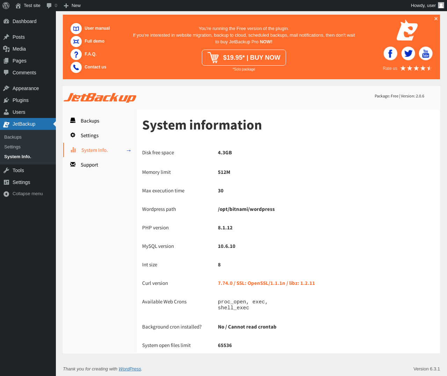This screenshot has height=376, width=447.
Task: Click the Full demo screen icon
Action: tap(76, 42)
